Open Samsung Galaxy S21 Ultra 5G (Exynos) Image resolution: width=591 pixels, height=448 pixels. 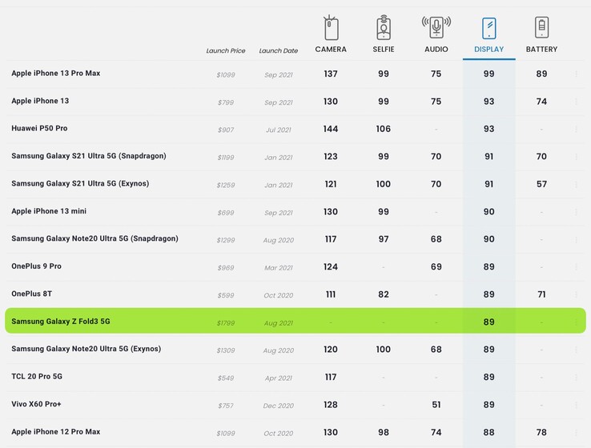(80, 184)
